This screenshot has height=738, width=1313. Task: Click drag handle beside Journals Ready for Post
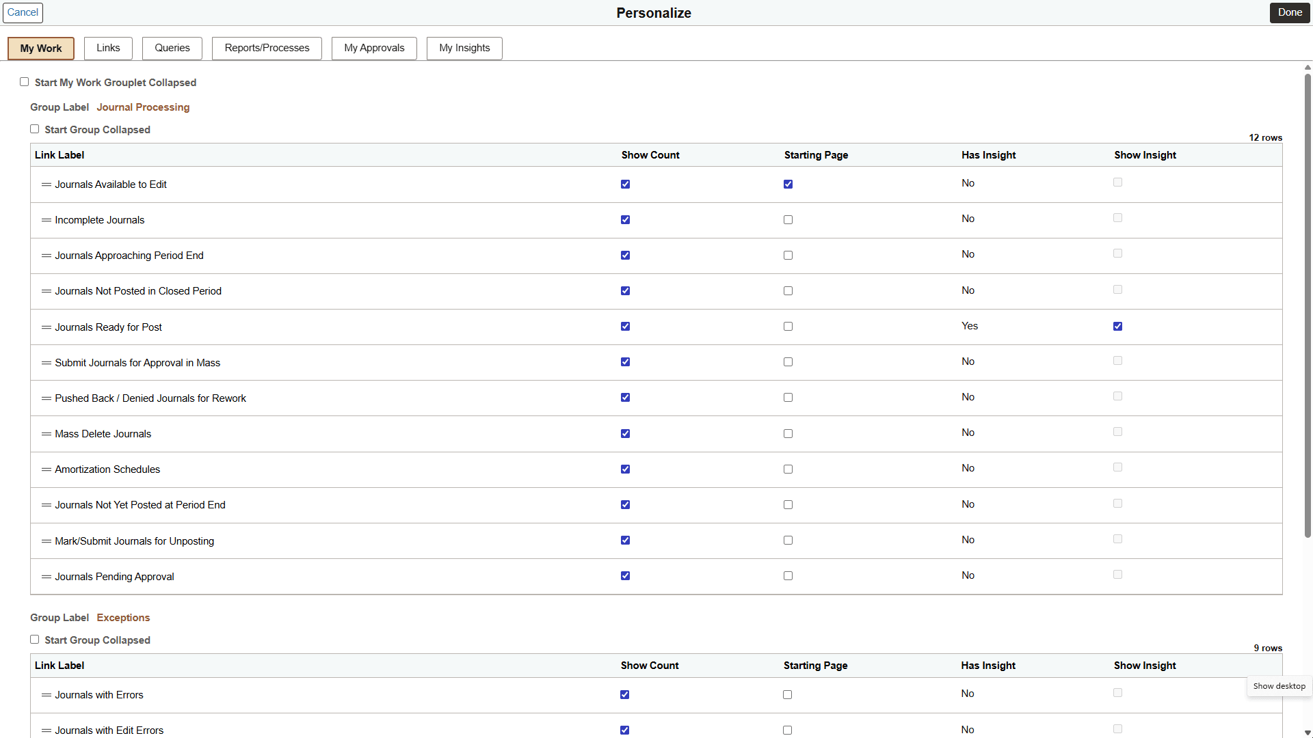click(46, 327)
